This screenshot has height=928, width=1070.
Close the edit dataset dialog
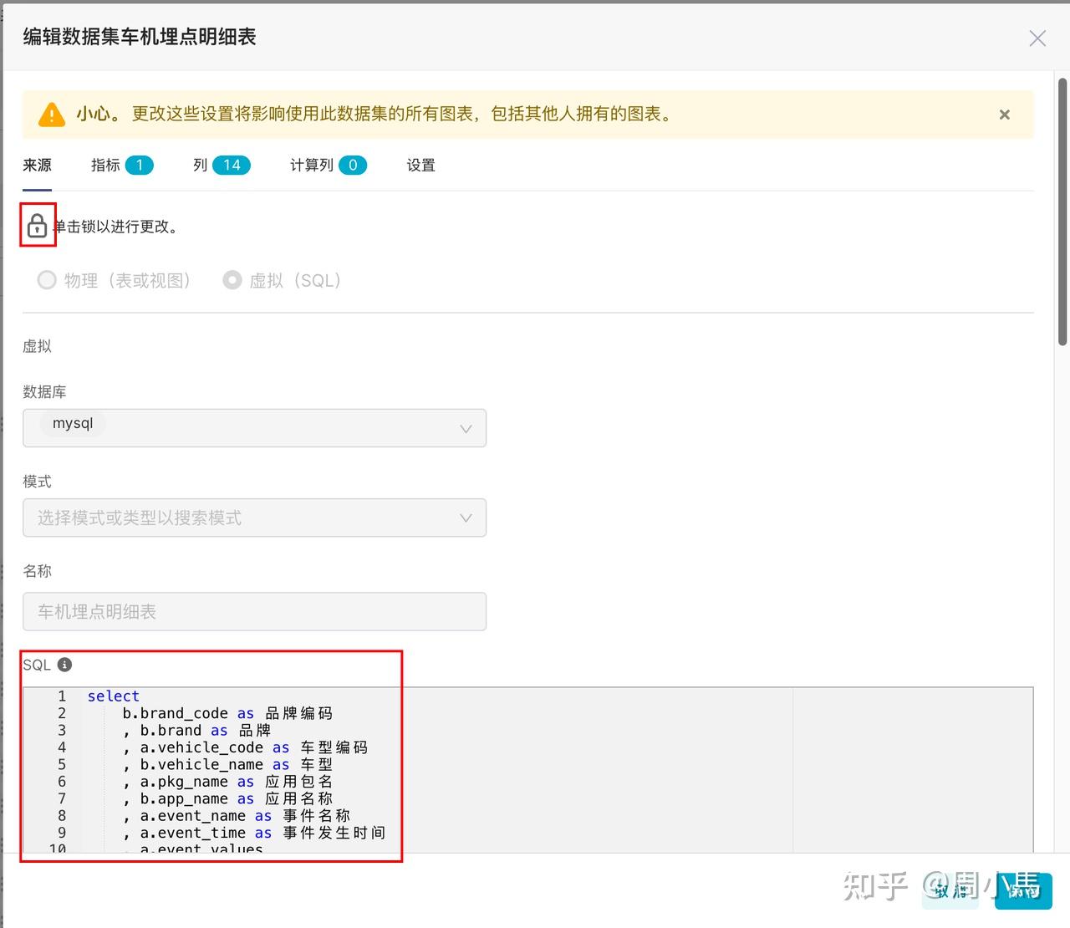tap(1037, 38)
